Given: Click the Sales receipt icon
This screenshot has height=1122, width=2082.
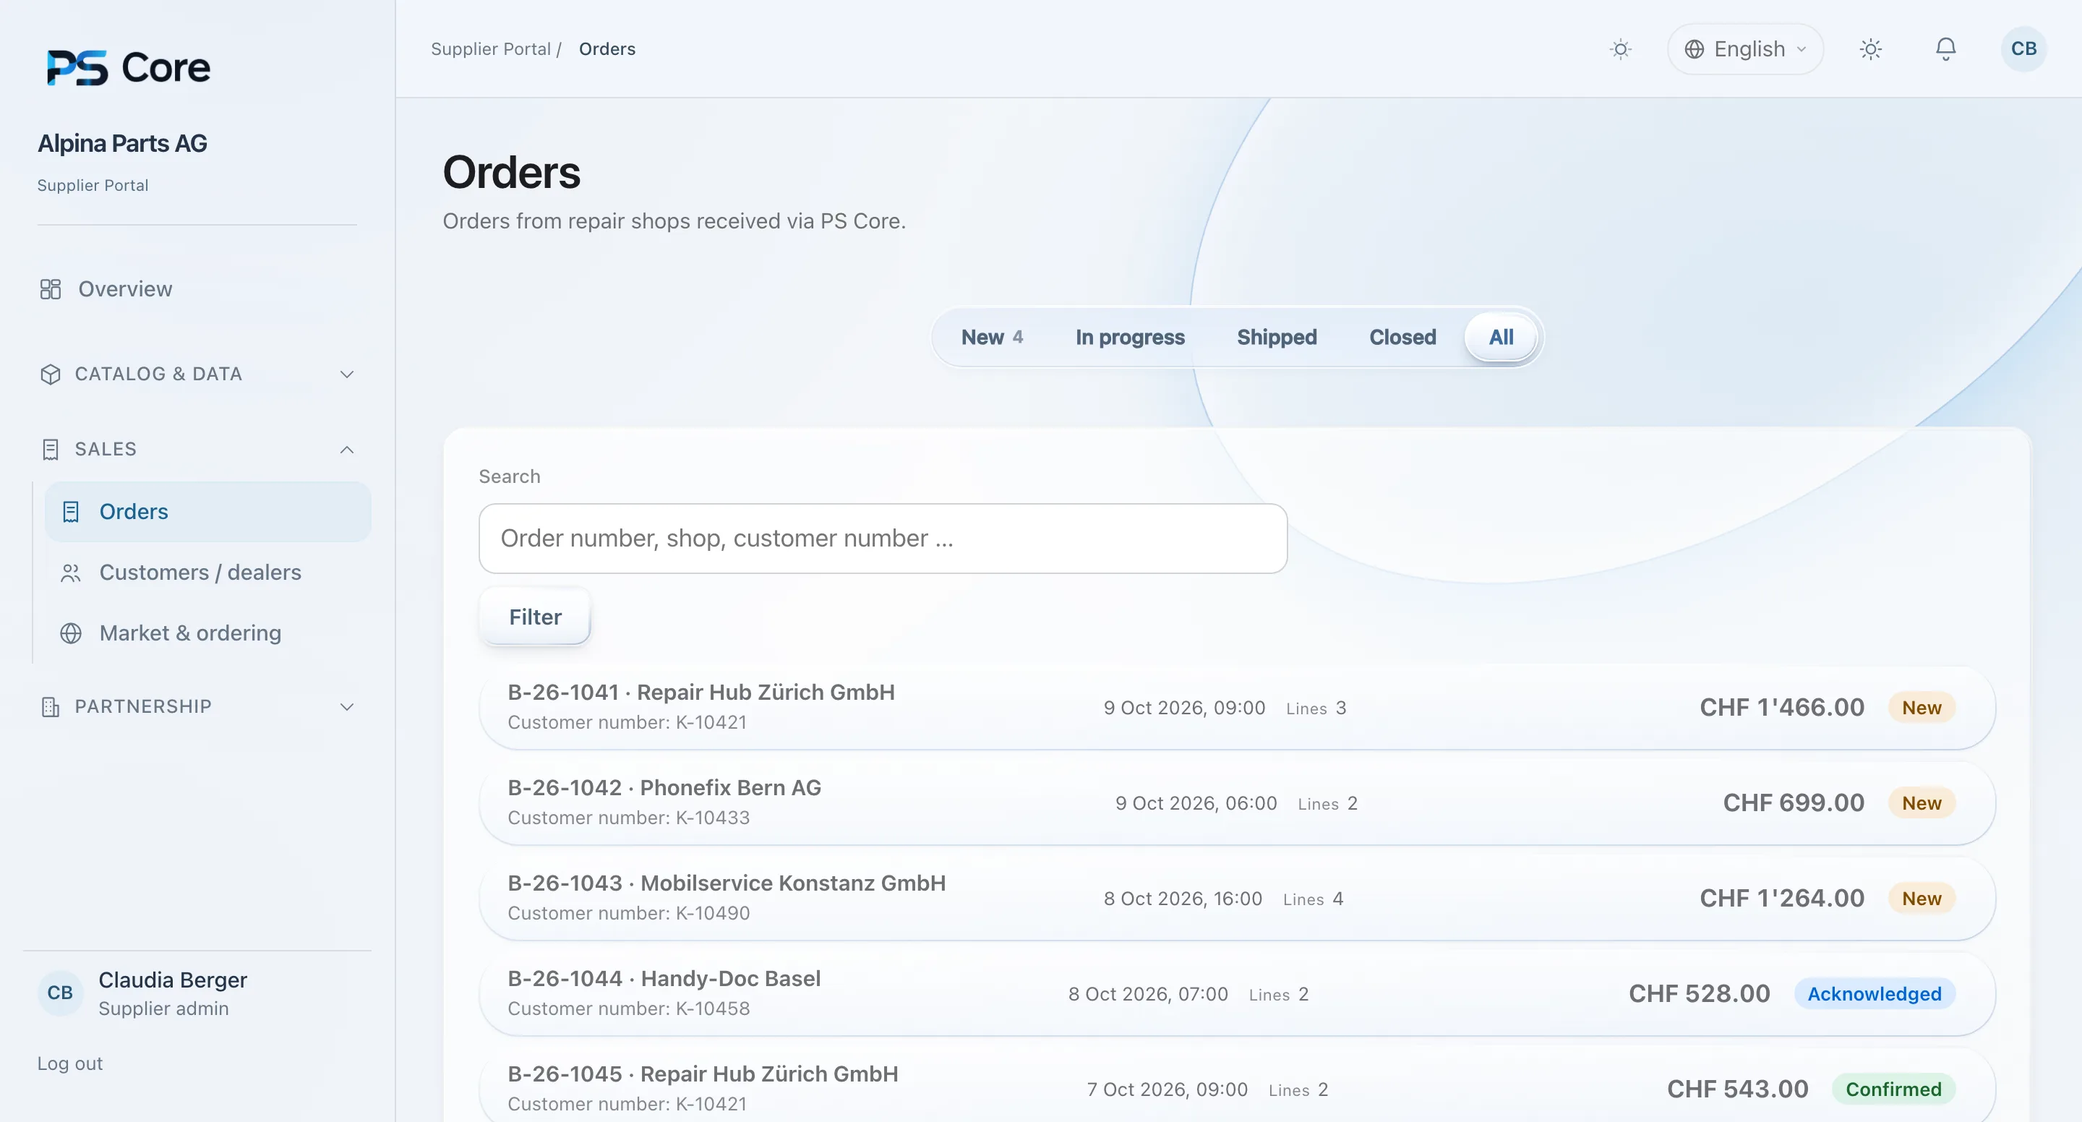Looking at the screenshot, I should pyautogui.click(x=50, y=450).
